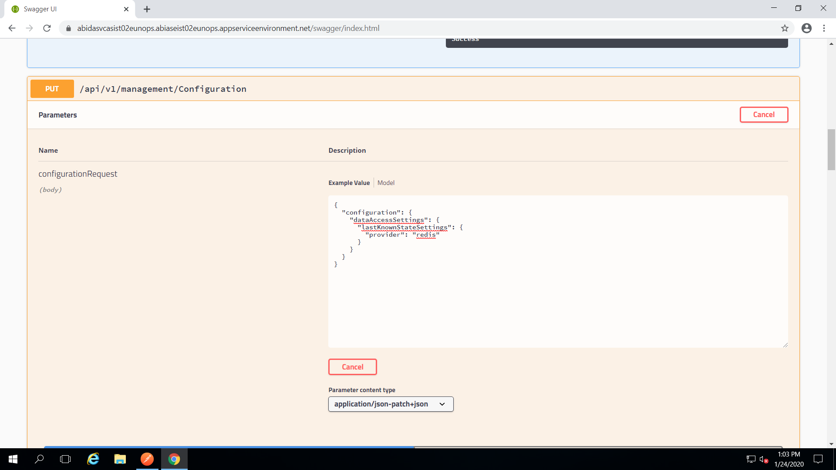Close the Swagger UI tab
The image size is (836, 470).
click(x=126, y=9)
